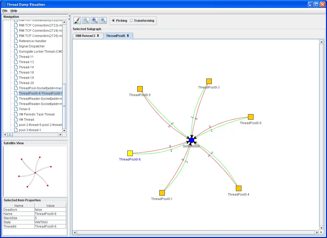The height and width of the screenshot is (238, 327).
Task: Click the fourth magnifier reset-zoom toolbar icon
Action: [103, 20]
